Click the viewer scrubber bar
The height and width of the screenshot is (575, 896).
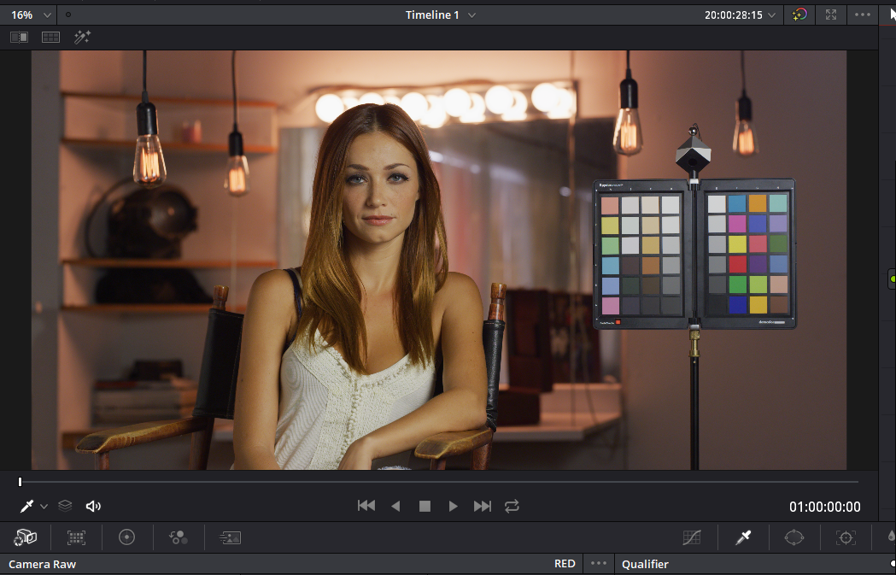click(439, 482)
